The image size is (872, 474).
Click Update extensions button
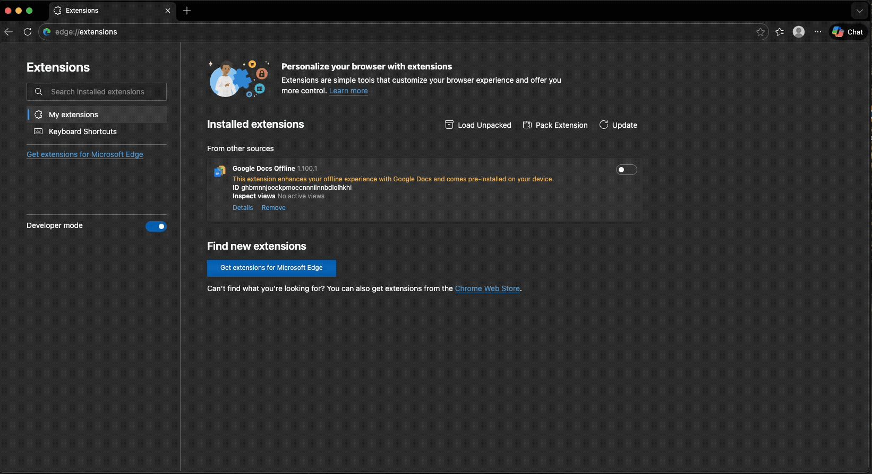(618, 125)
